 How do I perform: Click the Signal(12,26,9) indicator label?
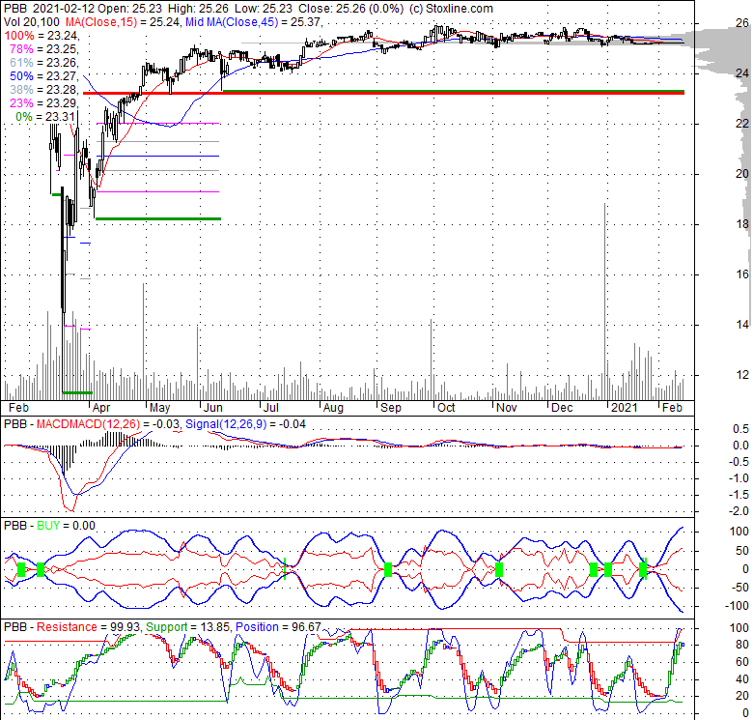(226, 424)
